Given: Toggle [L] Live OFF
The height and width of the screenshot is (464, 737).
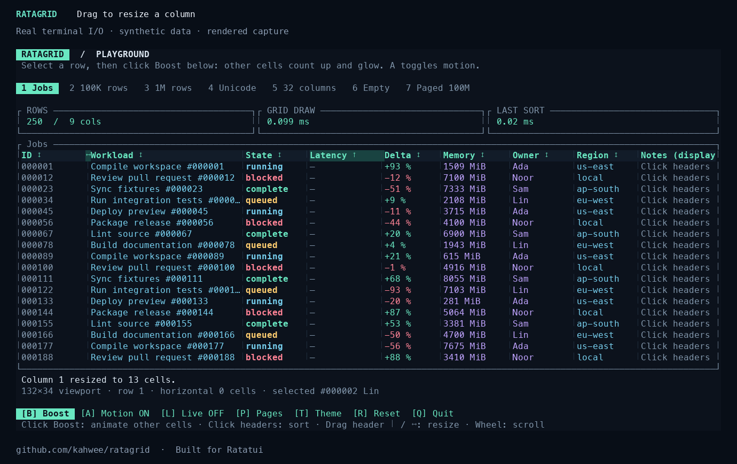Looking at the screenshot, I should 192,413.
